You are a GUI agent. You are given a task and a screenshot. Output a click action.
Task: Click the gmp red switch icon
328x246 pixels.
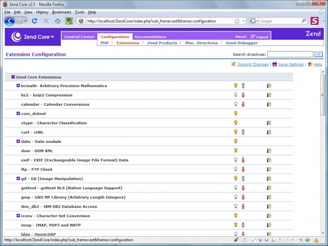click(243, 197)
